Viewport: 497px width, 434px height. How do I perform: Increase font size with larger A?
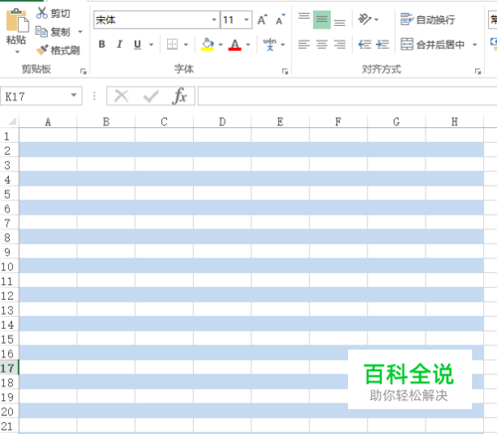(262, 20)
